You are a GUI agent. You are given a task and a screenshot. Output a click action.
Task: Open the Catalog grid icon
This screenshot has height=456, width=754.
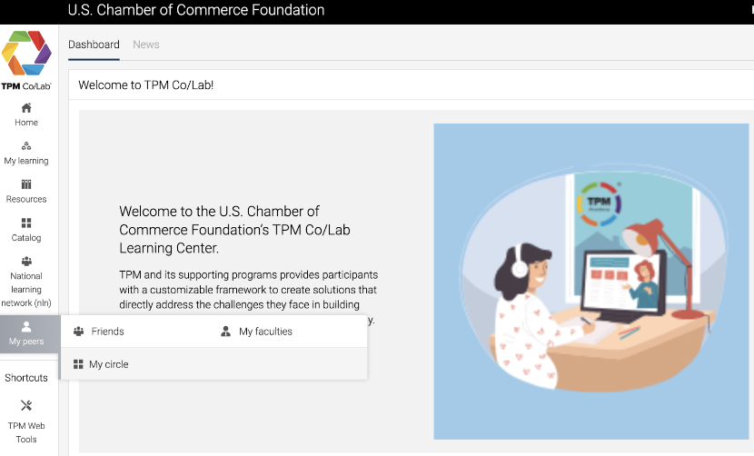26,223
